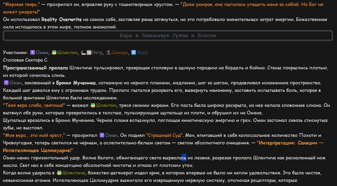Screen dimensions: 337x186
Task: Click the highlighted letters 'сь' in 'вырвалась'
Action: [184, 158]
